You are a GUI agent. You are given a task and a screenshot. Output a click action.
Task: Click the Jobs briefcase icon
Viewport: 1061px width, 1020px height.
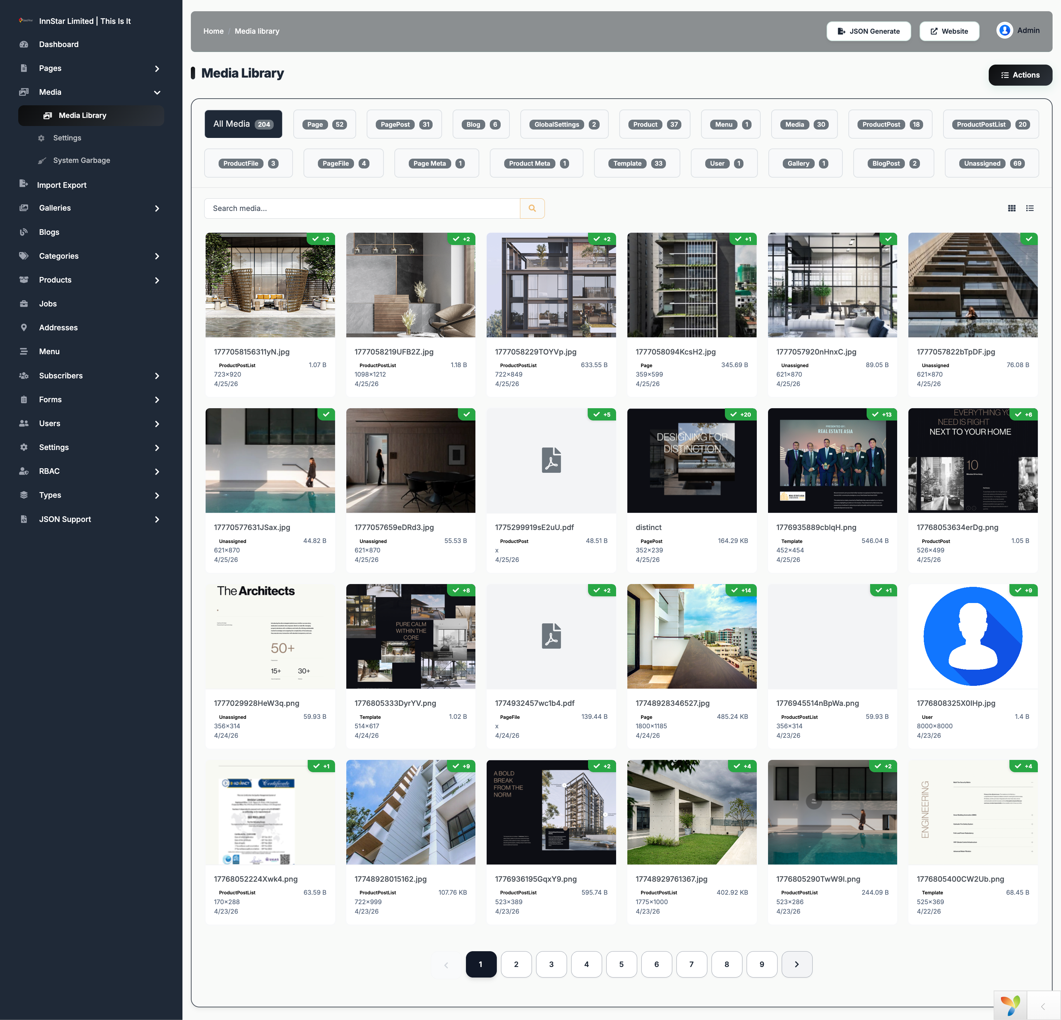(24, 304)
